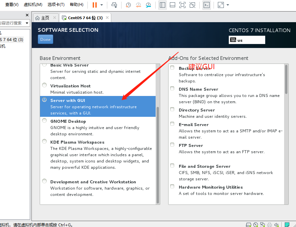Click the teal message log note icon
The image size is (296, 227).
[x=287, y=225]
